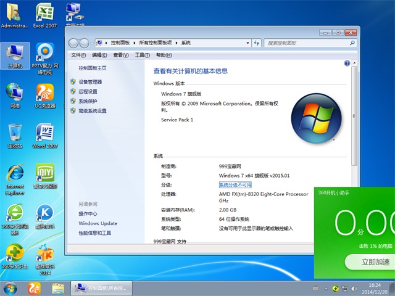Launch UC browser from taskbar
Screen dimensions: 395x296
pos(35,289)
